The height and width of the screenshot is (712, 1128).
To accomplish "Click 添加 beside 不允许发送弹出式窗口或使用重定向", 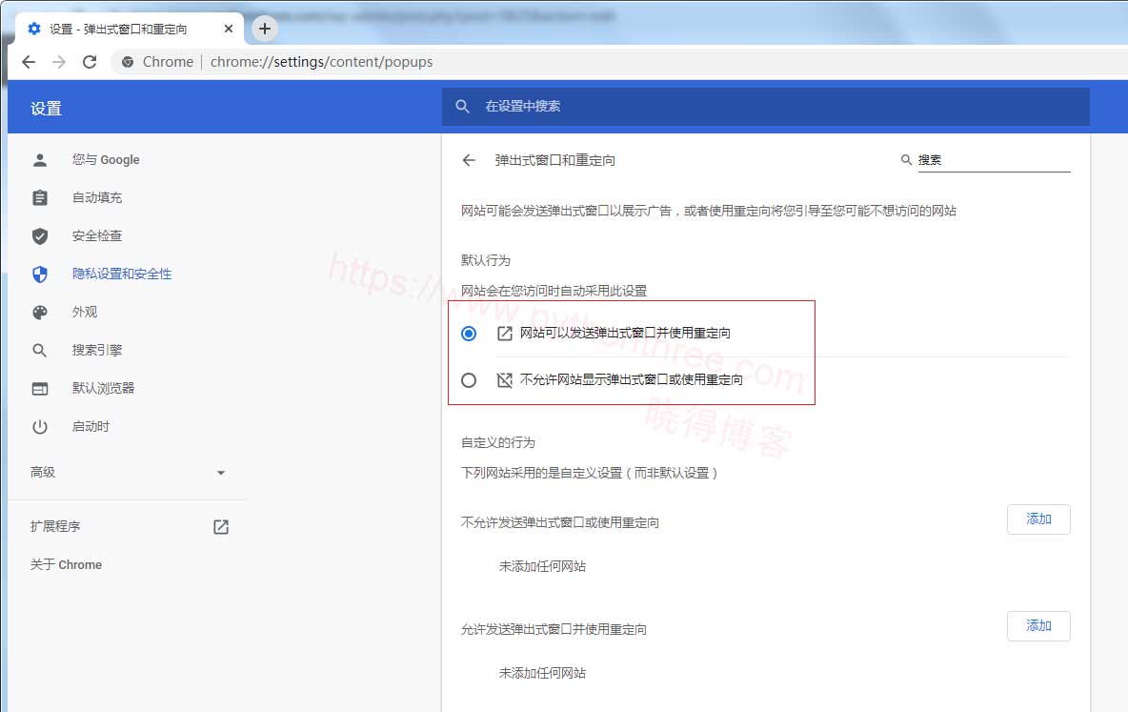I will click(x=1038, y=519).
